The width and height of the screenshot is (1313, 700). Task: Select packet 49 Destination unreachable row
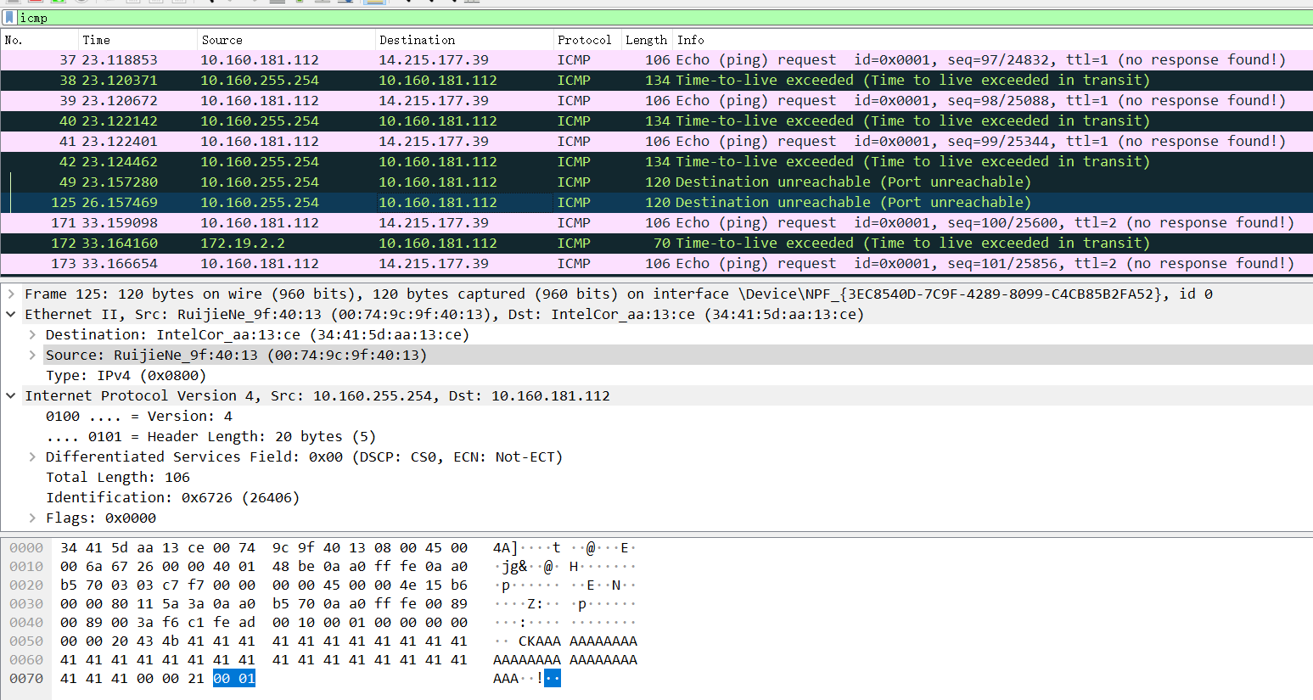(656, 182)
